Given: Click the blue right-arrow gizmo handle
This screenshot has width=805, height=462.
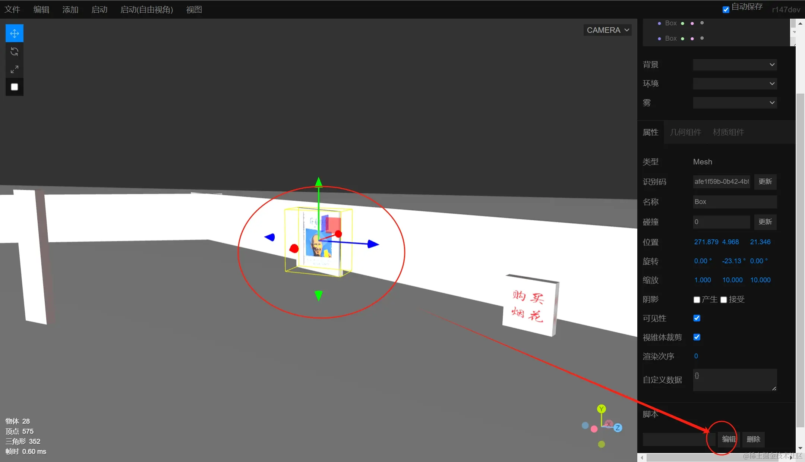Looking at the screenshot, I should point(373,244).
